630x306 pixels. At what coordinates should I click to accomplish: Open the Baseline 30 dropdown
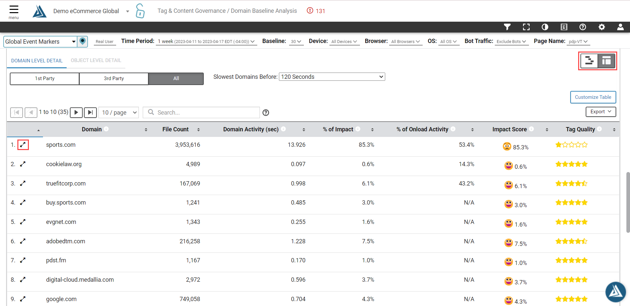(296, 42)
